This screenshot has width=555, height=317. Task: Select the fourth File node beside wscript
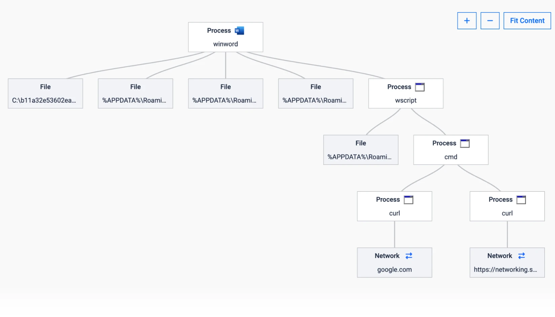(x=316, y=94)
